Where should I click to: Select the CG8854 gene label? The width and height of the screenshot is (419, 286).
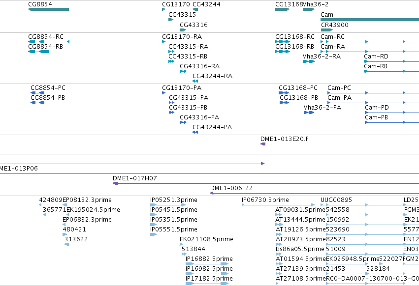coord(40,4)
